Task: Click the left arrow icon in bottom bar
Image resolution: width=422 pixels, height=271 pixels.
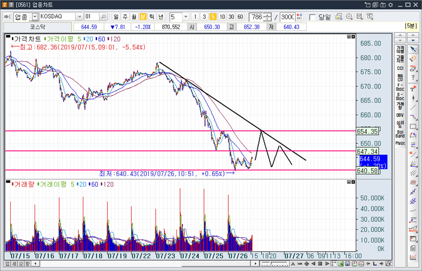Action: click(368, 264)
